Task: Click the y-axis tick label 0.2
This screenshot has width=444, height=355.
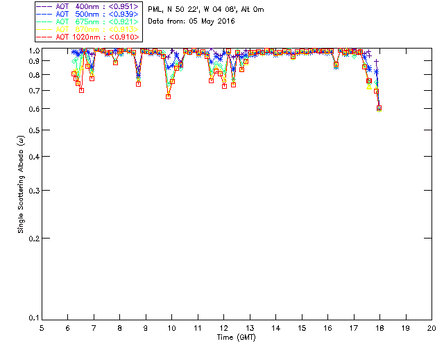Action: click(x=34, y=239)
